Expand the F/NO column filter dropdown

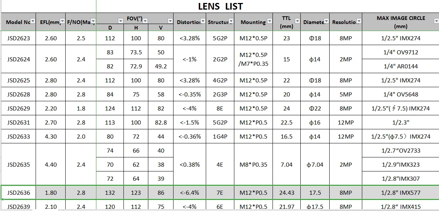93,21
